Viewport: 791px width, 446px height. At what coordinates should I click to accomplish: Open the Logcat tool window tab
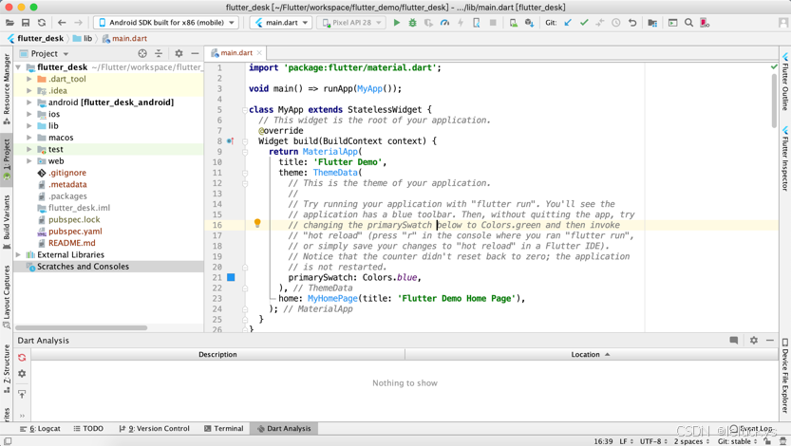coord(40,428)
